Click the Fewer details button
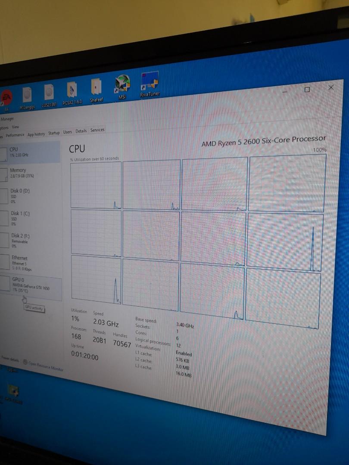Screen dimensions: 349x465 click(9, 359)
